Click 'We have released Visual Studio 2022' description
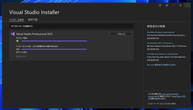This screenshot has height=110, width=193. click(x=167, y=46)
